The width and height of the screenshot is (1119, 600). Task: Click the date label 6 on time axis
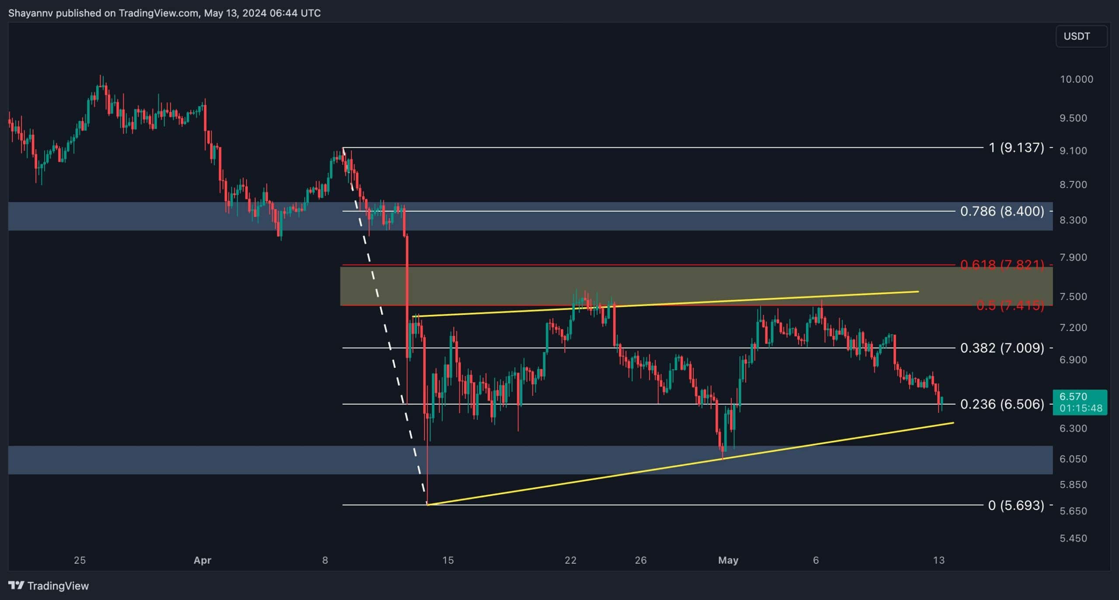816,560
